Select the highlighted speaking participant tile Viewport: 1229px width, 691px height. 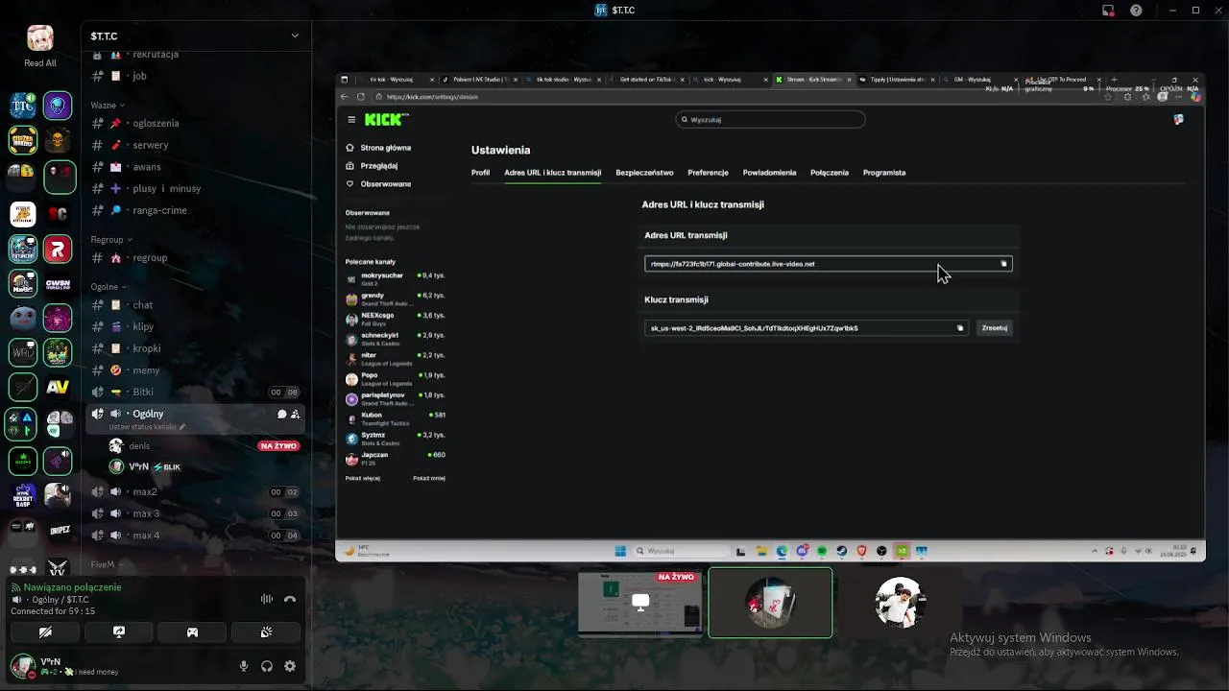tap(770, 603)
